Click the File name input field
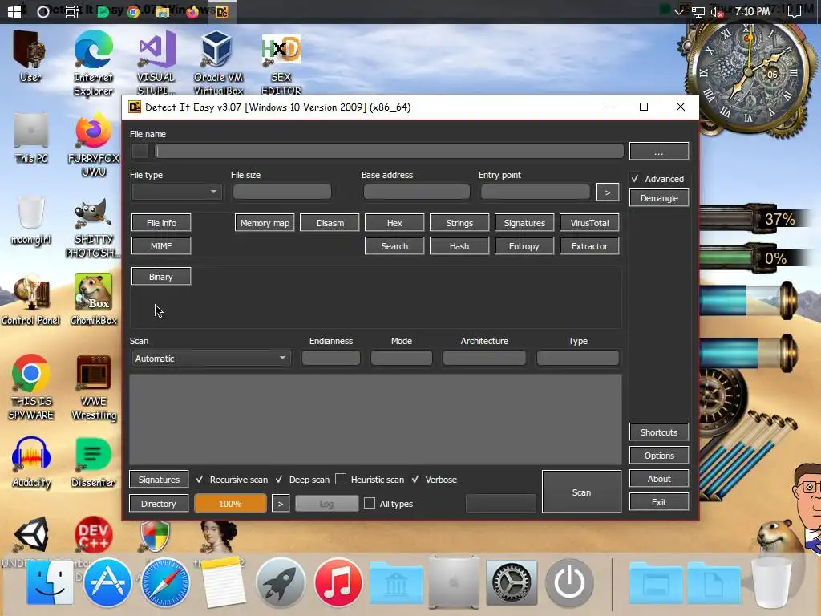This screenshot has height=616, width=821. click(389, 152)
